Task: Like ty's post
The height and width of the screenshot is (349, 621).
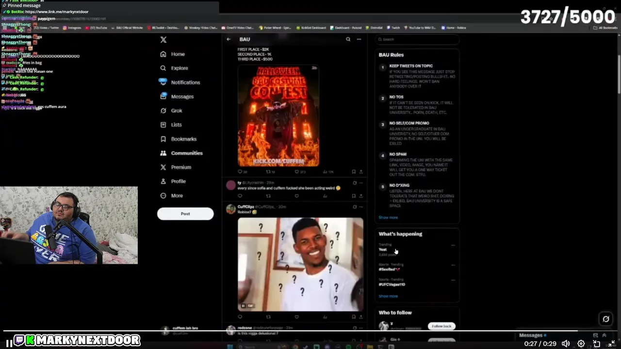Action: tap(297, 196)
